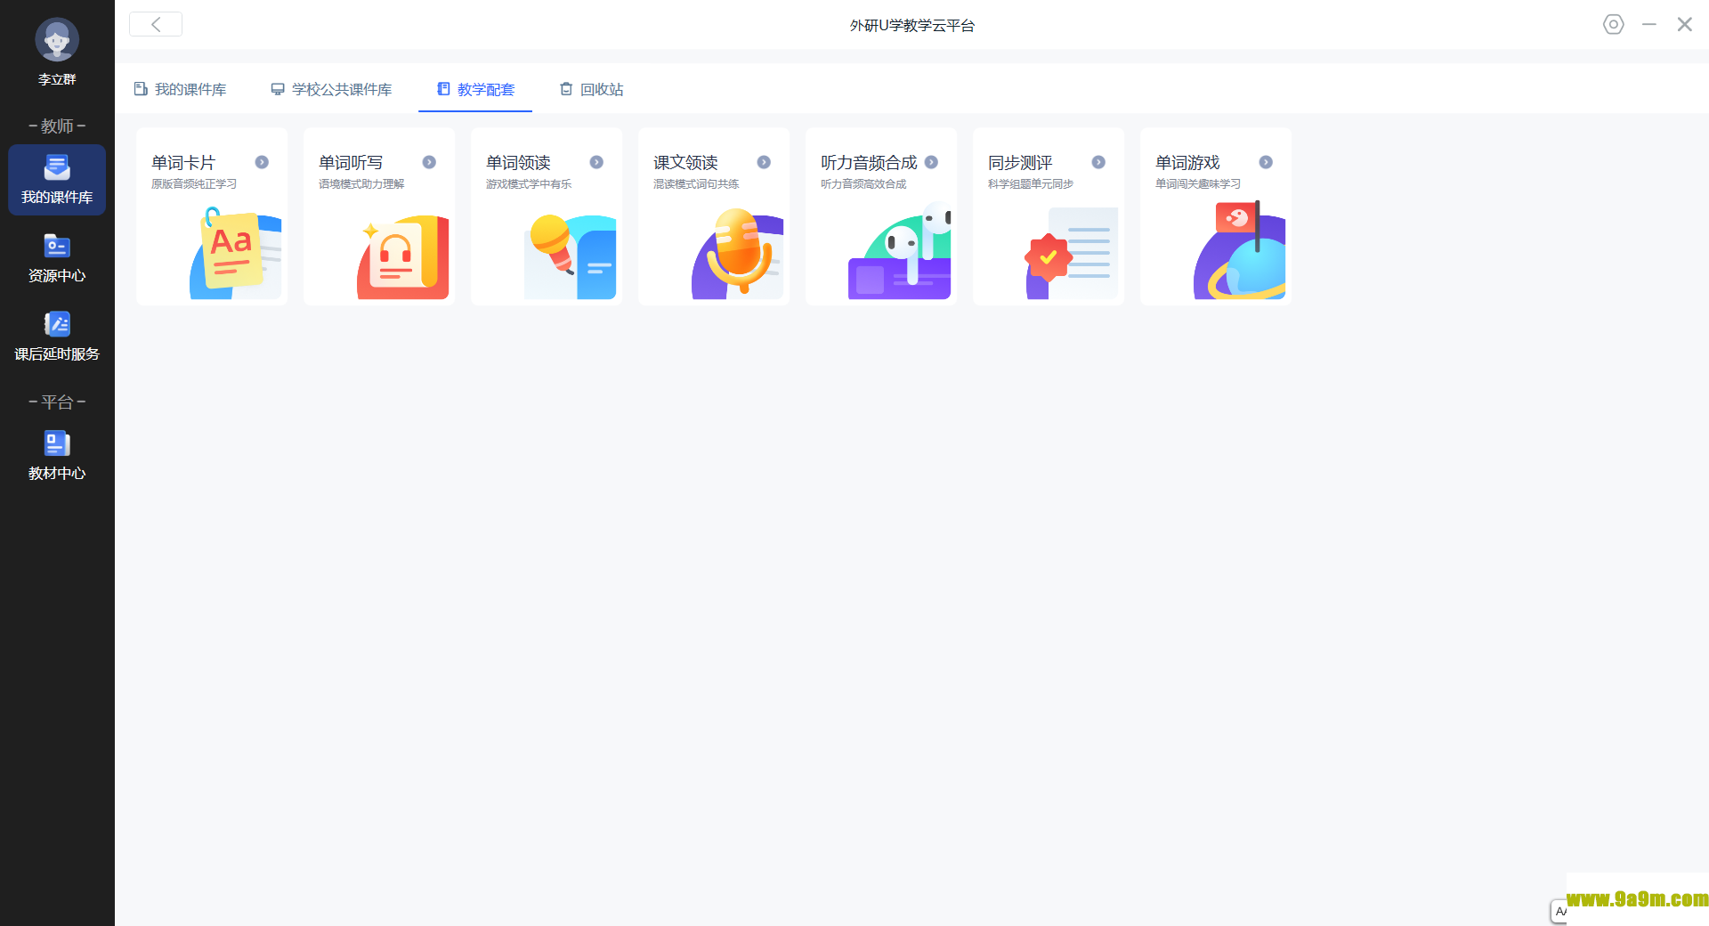Switch to 学校公共课件库 tab
Screen dimensions: 1709x926
pos(332,89)
